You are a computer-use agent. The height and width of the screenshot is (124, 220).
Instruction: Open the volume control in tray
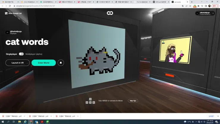[x=202, y=122]
